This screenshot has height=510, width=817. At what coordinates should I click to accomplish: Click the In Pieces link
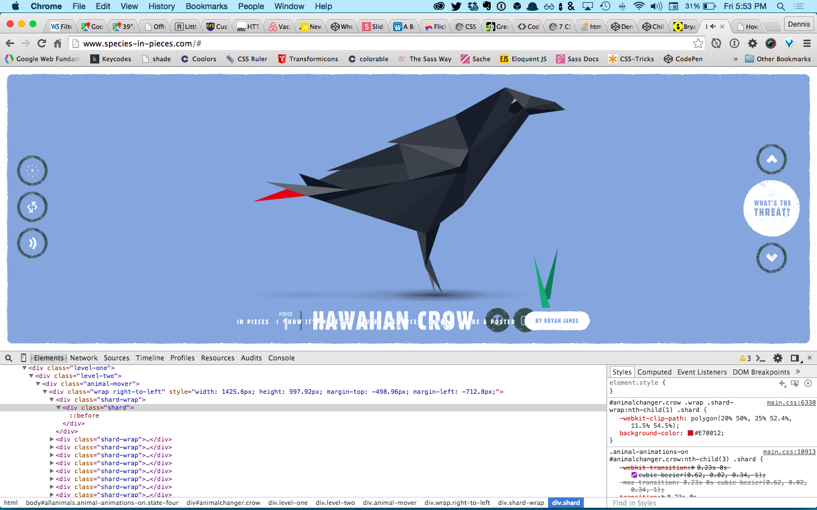(x=253, y=322)
